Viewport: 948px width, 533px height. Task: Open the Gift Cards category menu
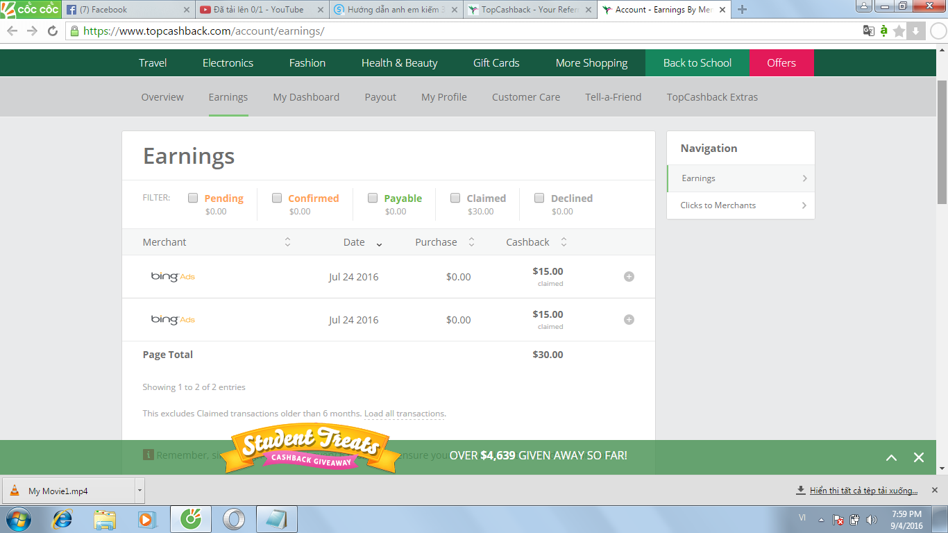(496, 62)
